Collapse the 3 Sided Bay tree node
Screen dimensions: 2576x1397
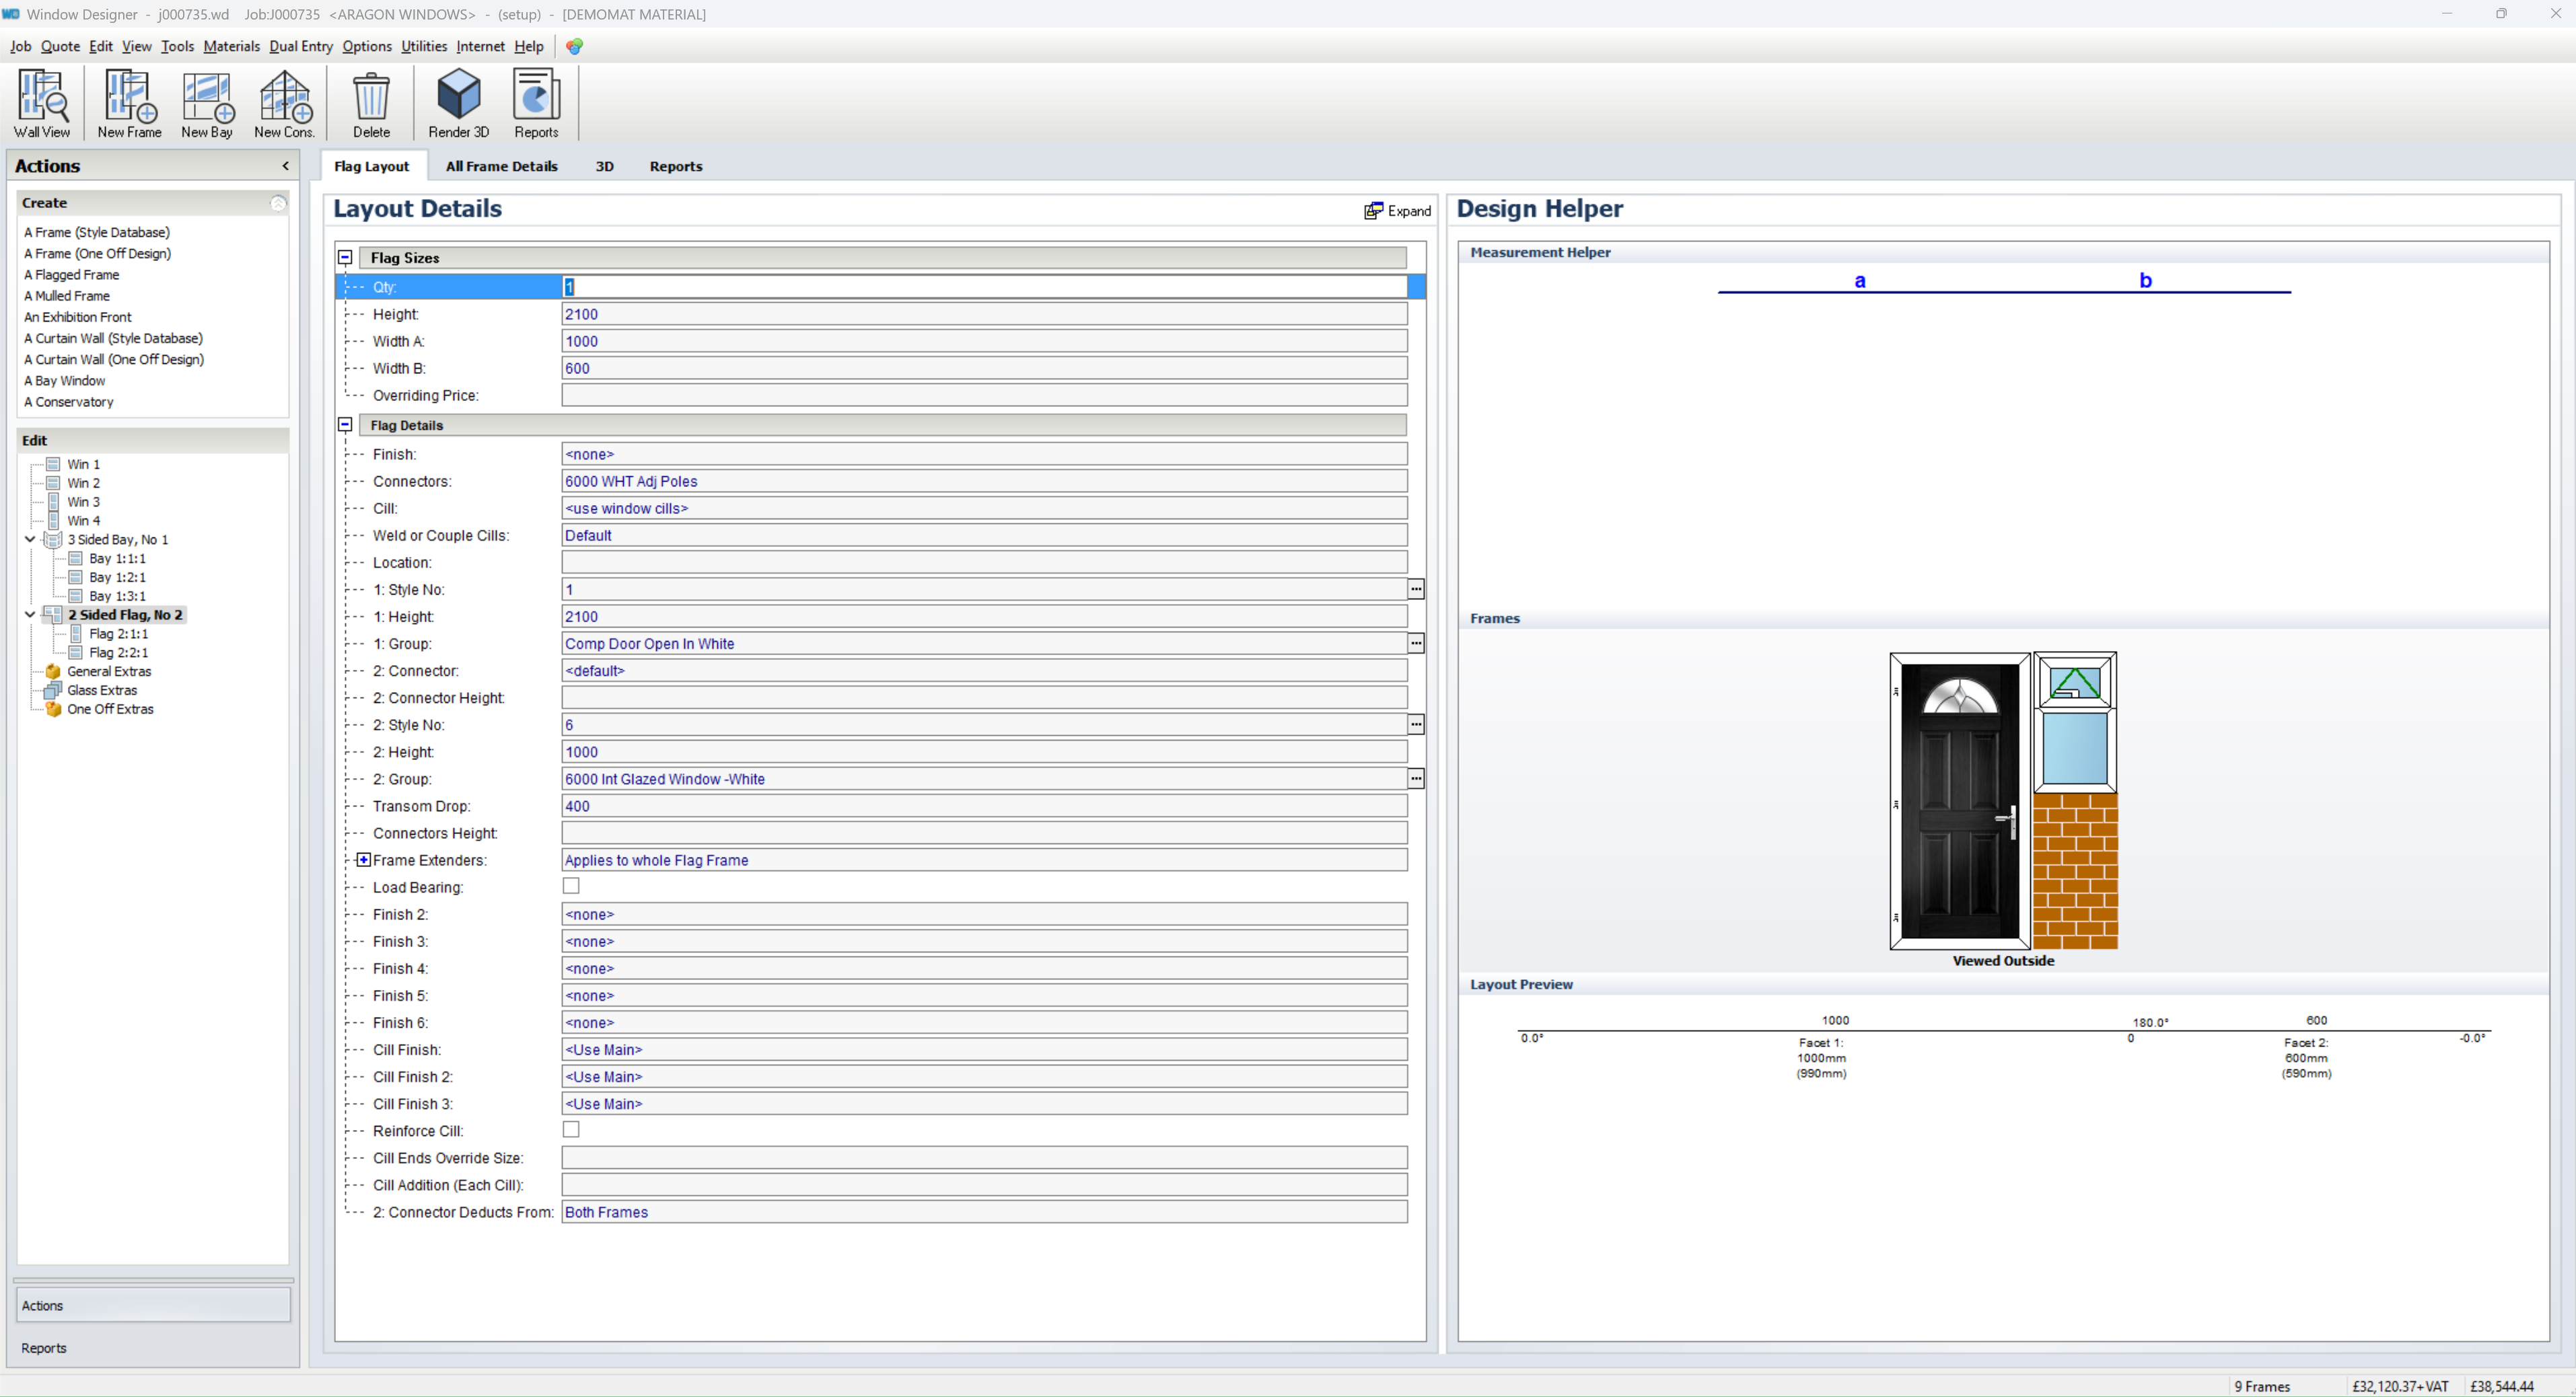point(30,539)
